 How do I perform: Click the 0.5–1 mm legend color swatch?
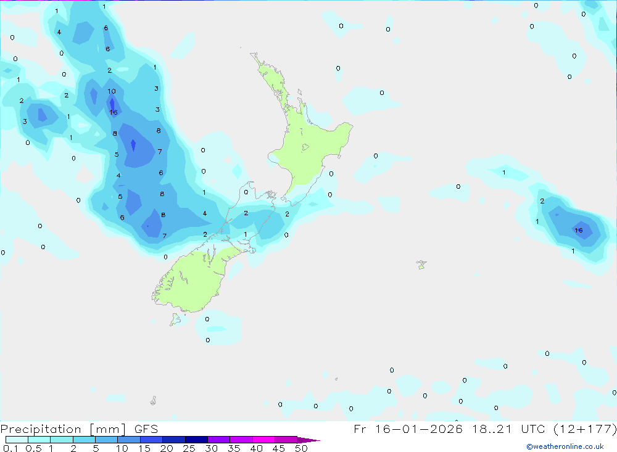point(39,440)
